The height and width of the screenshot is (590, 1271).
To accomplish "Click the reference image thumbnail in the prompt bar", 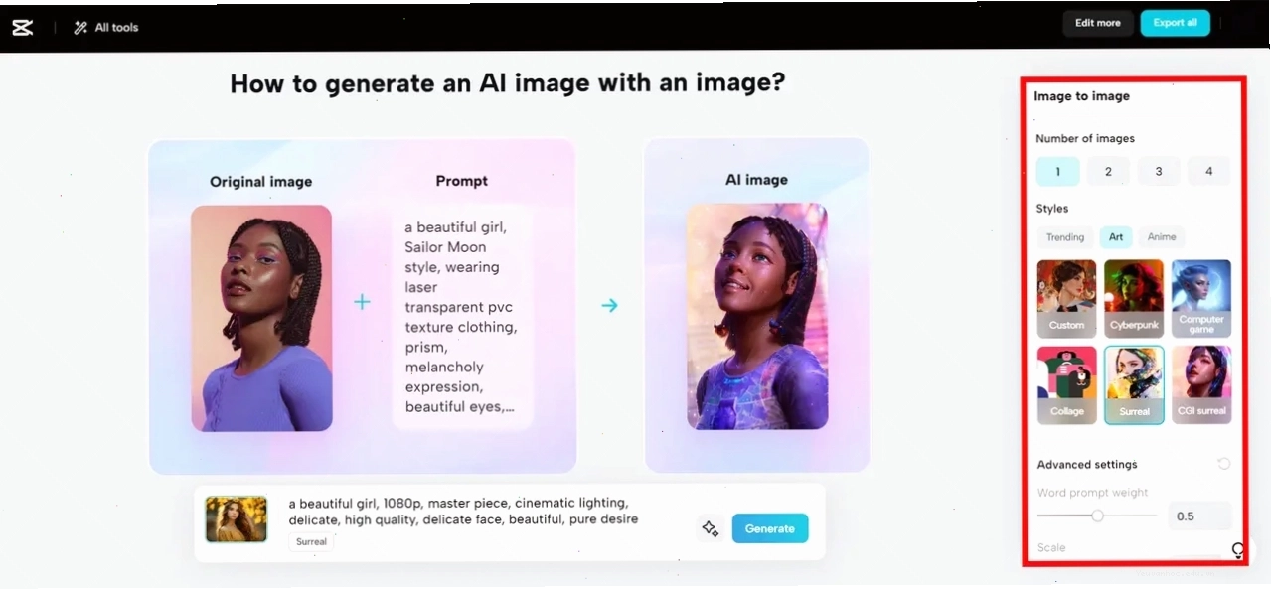I will [237, 519].
